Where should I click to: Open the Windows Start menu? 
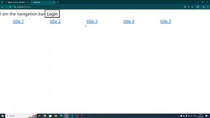pyautogui.click(x=3, y=116)
